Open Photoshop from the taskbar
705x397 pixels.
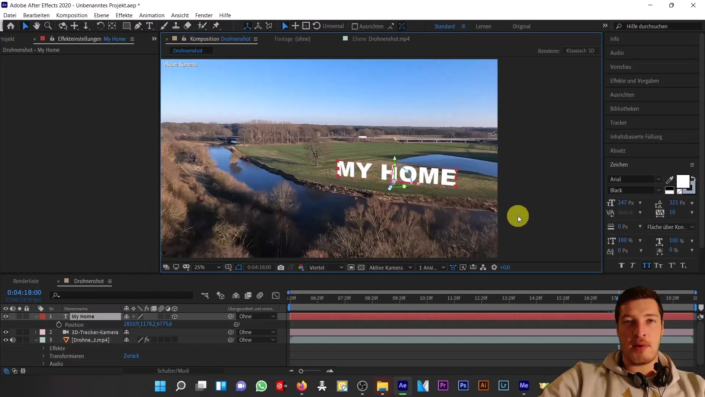point(463,386)
